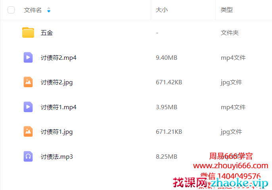Toggle the select-all checkbox in the header

click(x=11, y=10)
